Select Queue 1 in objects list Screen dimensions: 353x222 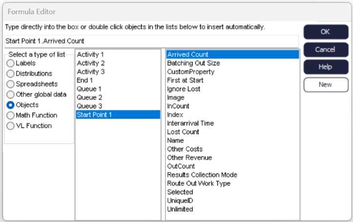tap(118, 89)
